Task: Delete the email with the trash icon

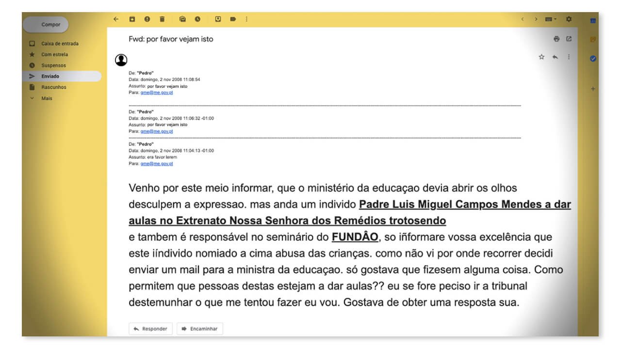Action: point(162,19)
